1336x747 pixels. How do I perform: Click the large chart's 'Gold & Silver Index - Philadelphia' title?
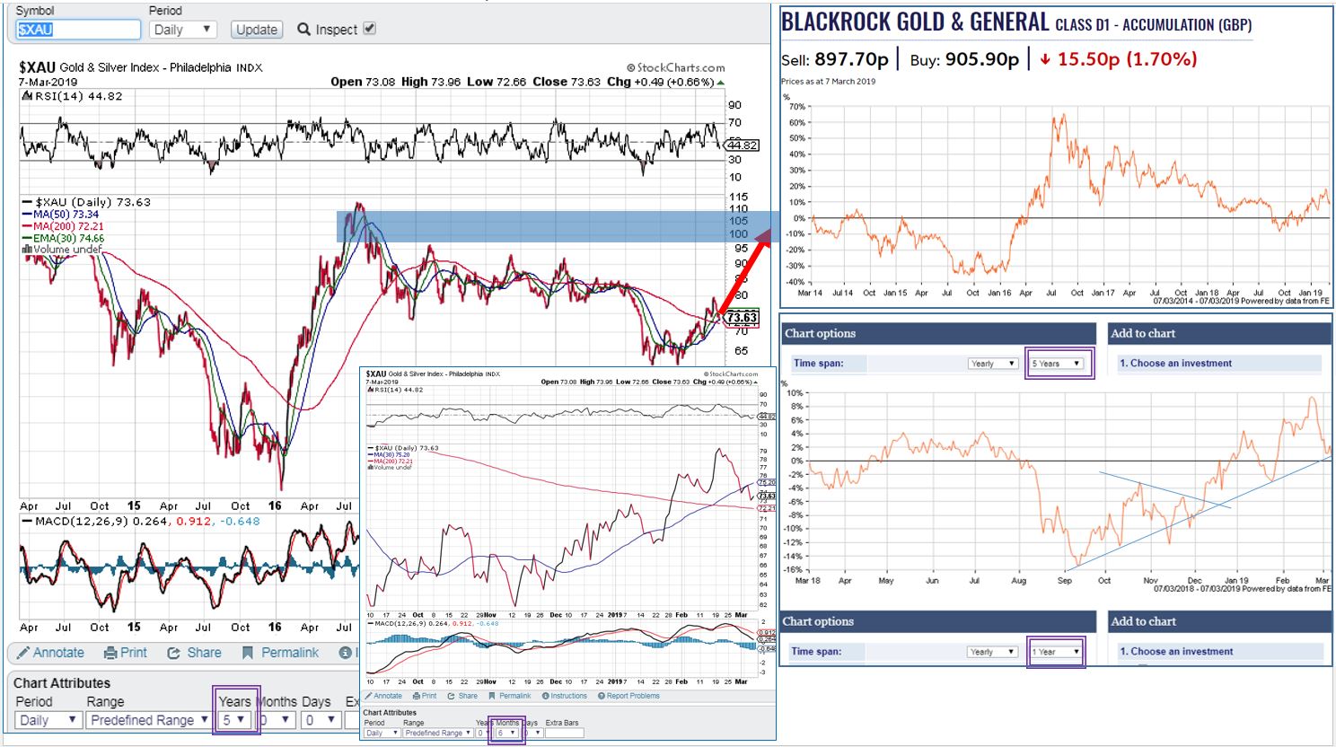coord(145,67)
